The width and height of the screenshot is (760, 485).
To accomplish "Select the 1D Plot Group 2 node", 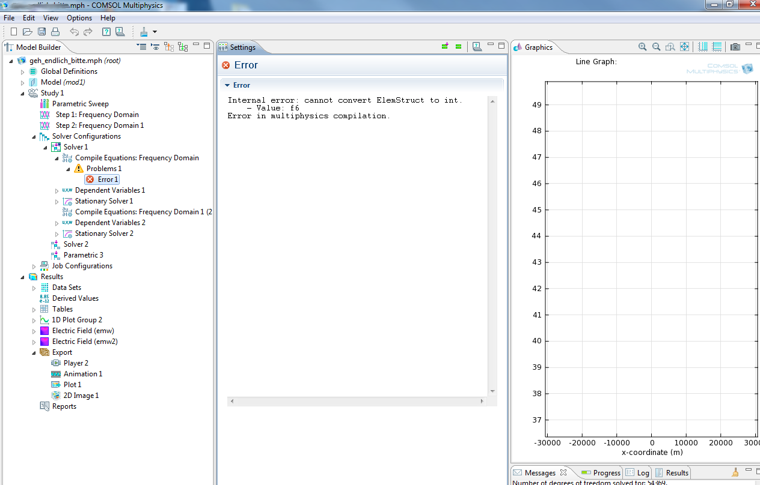I will (71, 320).
